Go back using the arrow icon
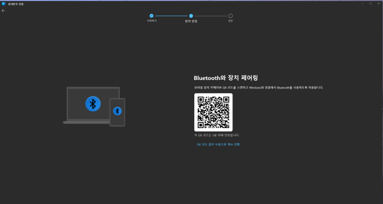Image resolution: width=383 pixels, height=204 pixels. 3,10
